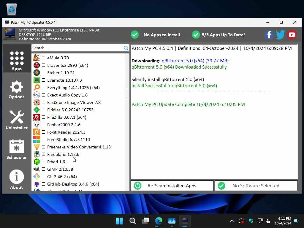The image size is (304, 228).
Task: Click the FileZilla app icon
Action: [37, 117]
